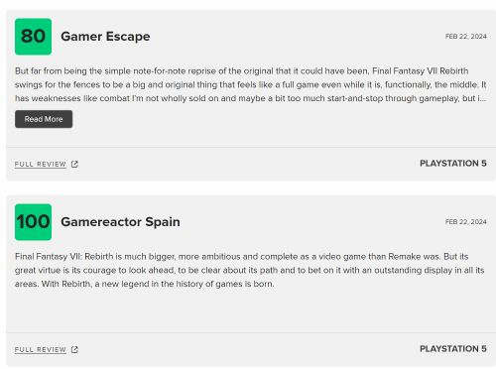This screenshot has height=369, width=496.
Task: Click trailing ellipsis of truncated Gamer Escape excerpt
Action: [x=483, y=98]
